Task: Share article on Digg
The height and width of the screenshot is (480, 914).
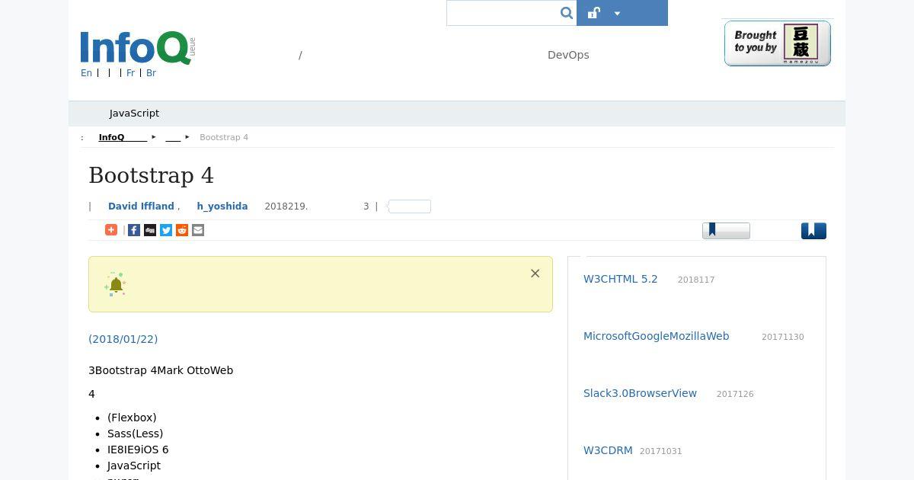Action: point(150,230)
